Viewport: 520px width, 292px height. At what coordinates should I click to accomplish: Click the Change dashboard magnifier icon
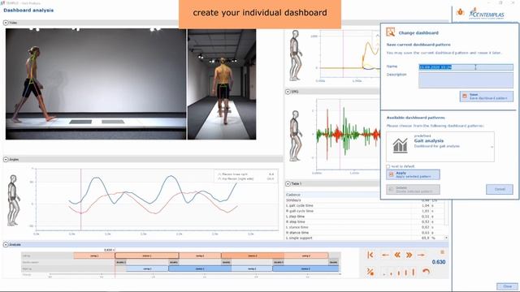tap(391, 32)
